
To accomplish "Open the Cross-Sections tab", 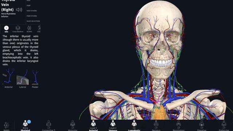I will pyautogui.click(x=18, y=29).
